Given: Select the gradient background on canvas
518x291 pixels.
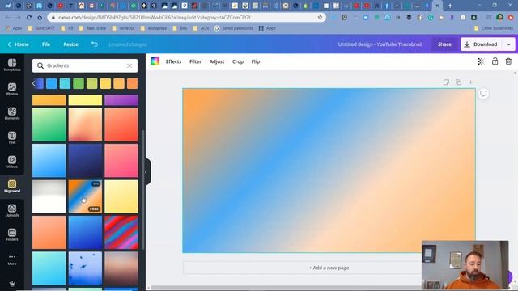Looking at the screenshot, I should click(x=329, y=171).
